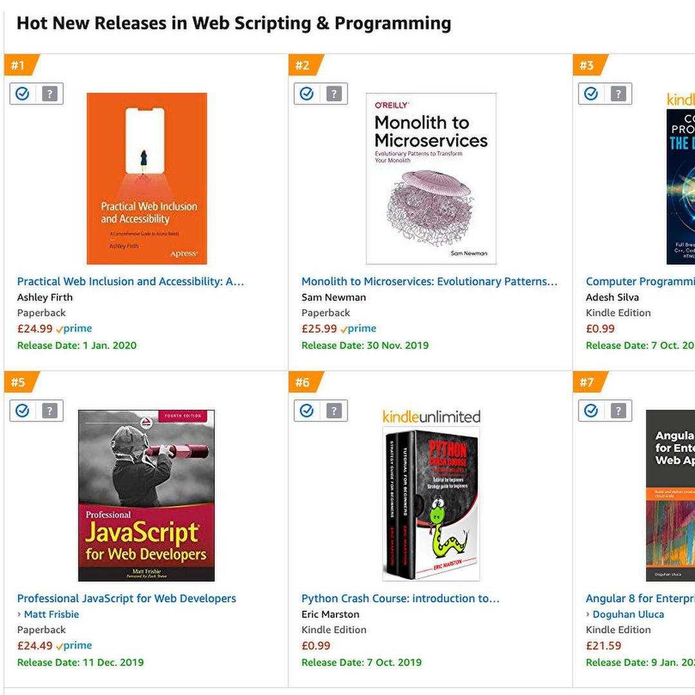Image resolution: width=695 pixels, height=695 pixels.
Task: Expand the chevron beside Matt Frisbie
Action: [19, 615]
